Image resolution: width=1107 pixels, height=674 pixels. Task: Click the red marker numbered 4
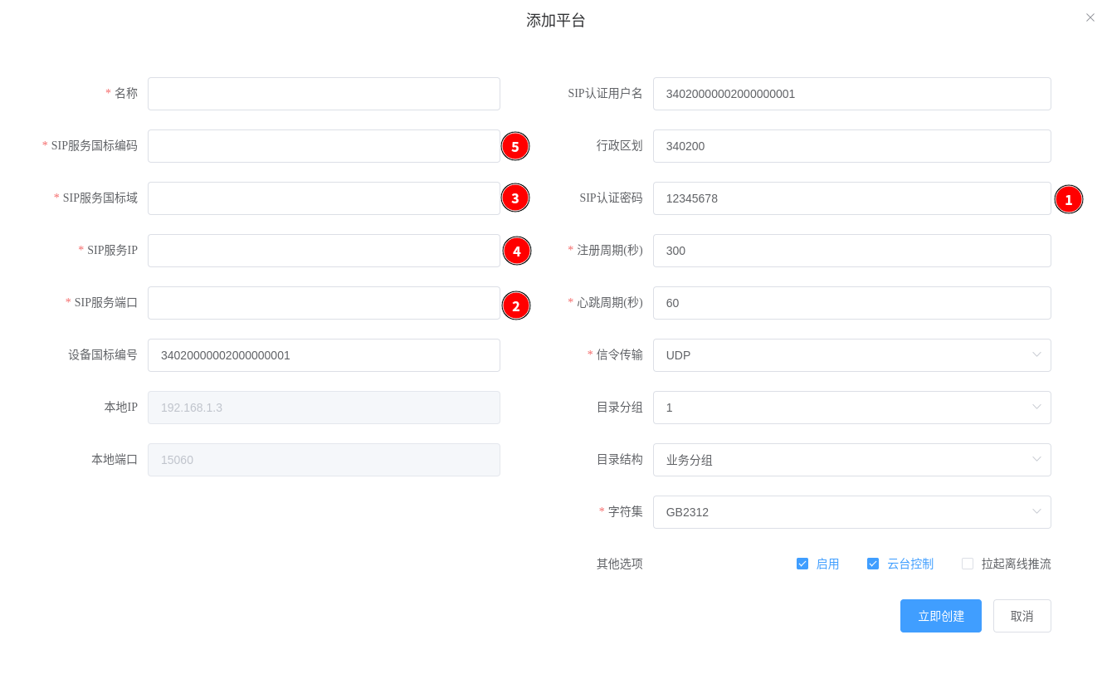click(516, 251)
